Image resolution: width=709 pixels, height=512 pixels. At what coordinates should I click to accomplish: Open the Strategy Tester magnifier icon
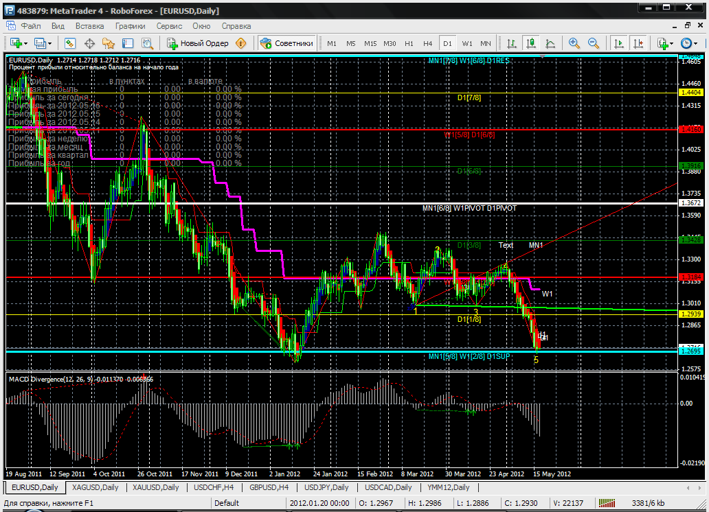coord(146,43)
